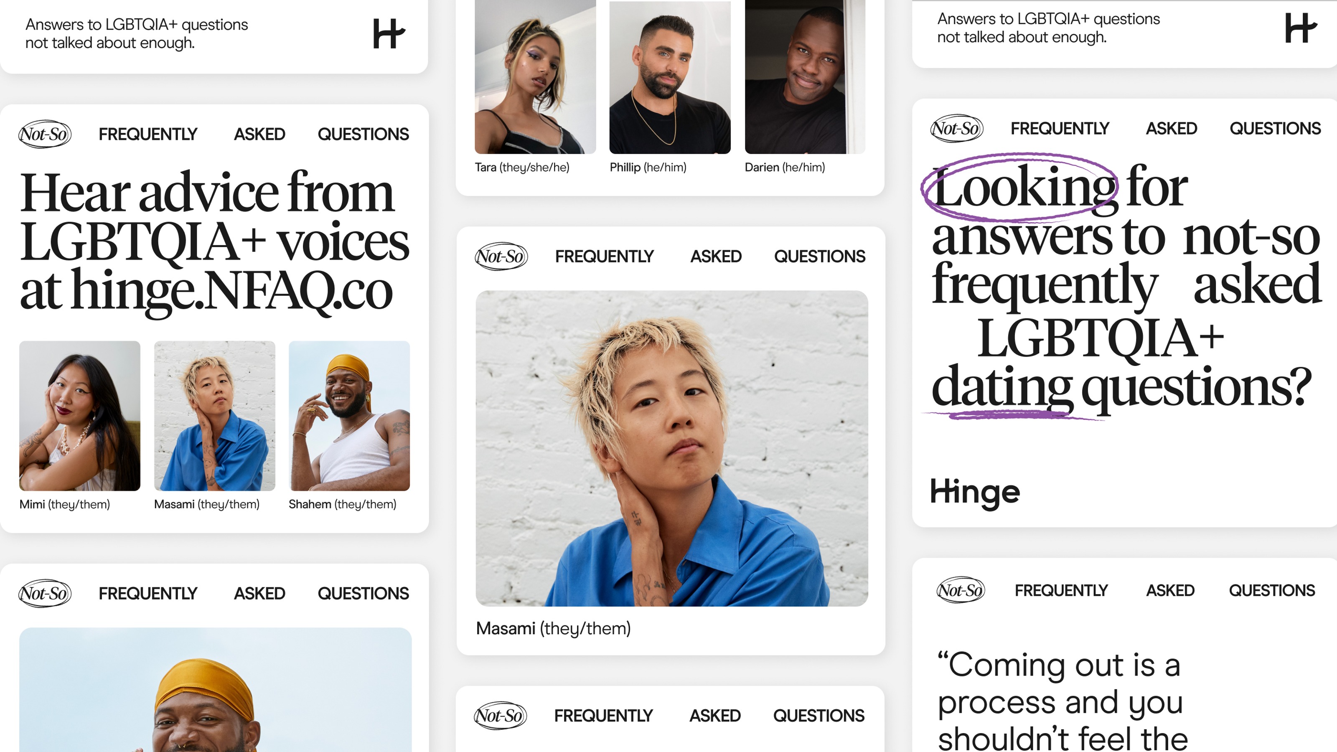The image size is (1337, 752).
Task: Click the Hinge H logo in top-right card
Action: (1301, 28)
